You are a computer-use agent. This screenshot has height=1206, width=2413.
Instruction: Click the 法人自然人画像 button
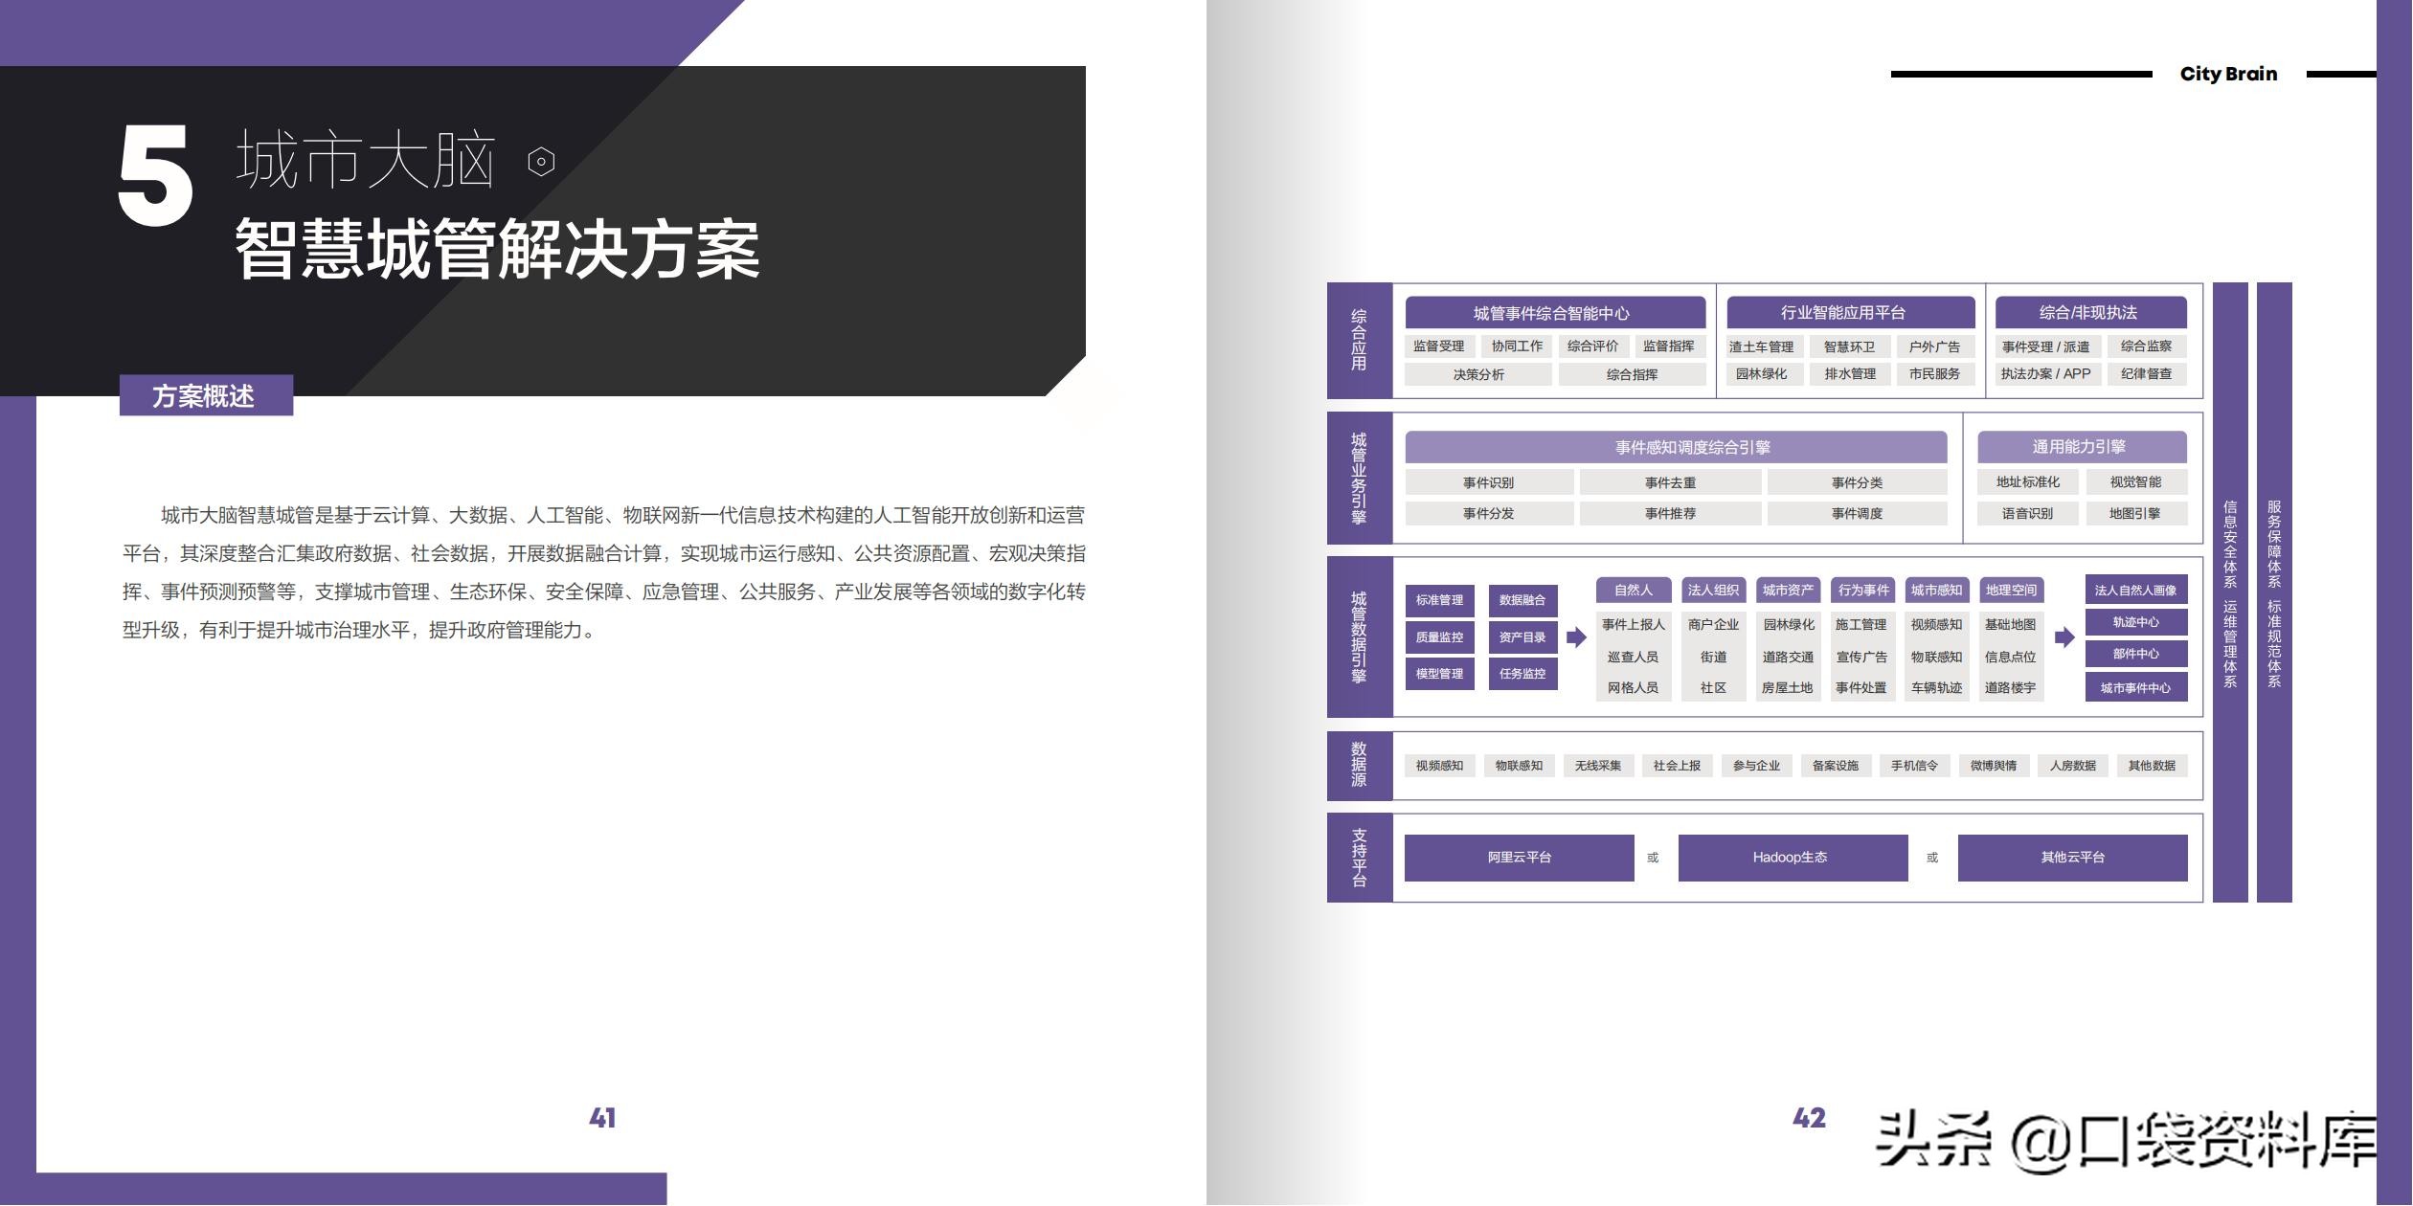(x=2136, y=591)
